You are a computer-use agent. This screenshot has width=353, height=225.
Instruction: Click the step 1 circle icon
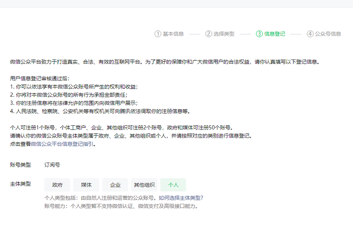tap(158, 34)
